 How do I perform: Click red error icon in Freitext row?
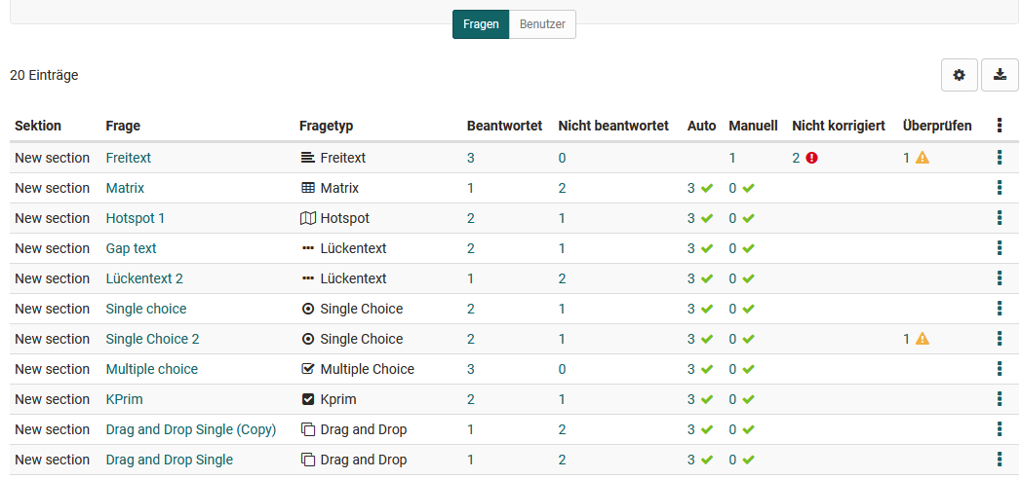[811, 158]
